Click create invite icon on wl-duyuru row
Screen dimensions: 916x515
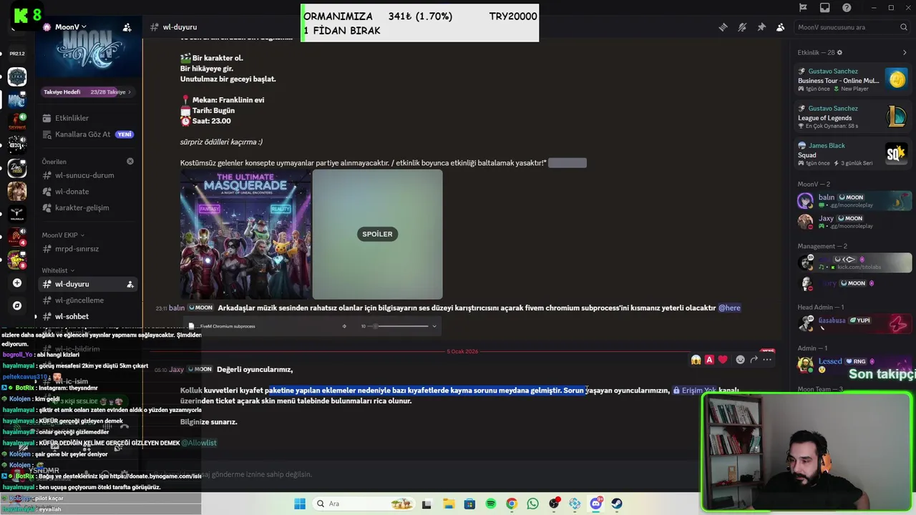(x=130, y=284)
